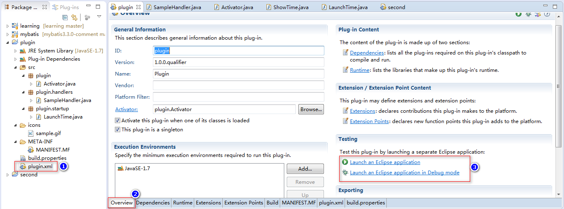Click the Export plug-in icon in editor header
The height and width of the screenshot is (209, 564).
coord(538,14)
